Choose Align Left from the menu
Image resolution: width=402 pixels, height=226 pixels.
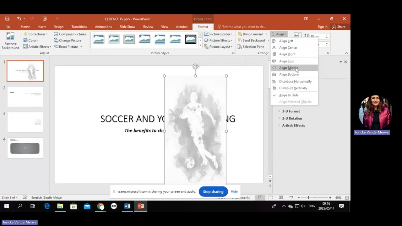point(294,41)
